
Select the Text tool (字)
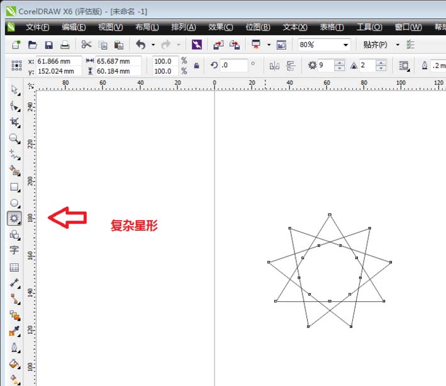point(14,250)
